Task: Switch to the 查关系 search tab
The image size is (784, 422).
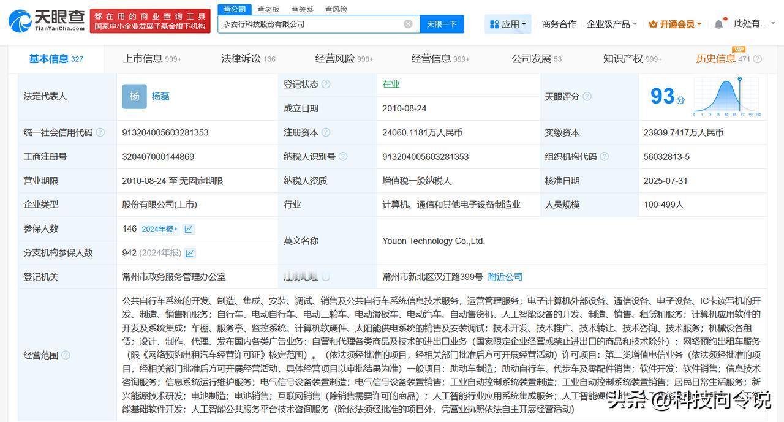Action: (x=303, y=9)
